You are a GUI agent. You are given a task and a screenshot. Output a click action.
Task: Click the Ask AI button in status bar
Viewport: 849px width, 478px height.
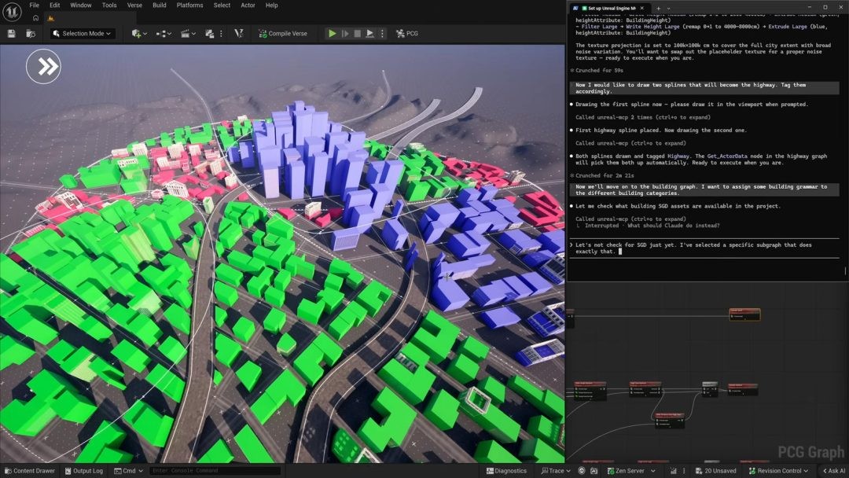[834, 471]
